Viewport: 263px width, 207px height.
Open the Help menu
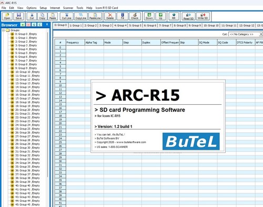89,8
